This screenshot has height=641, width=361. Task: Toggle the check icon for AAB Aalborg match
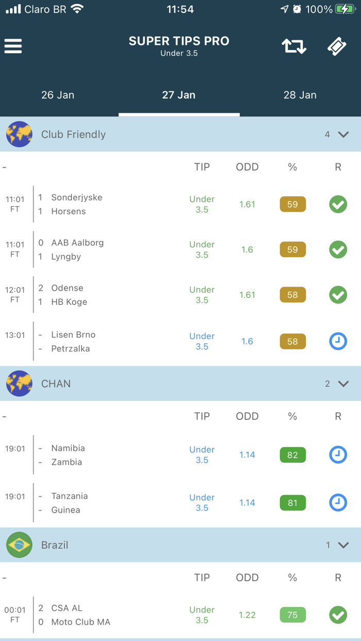[x=338, y=250]
